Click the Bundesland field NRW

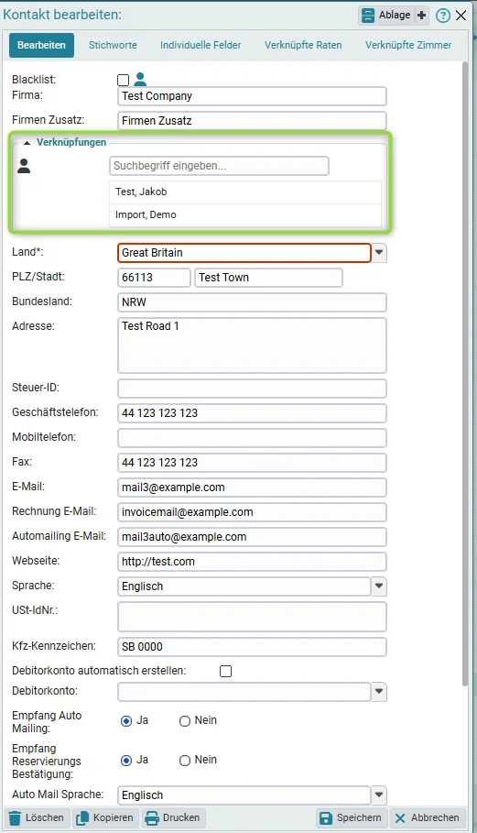(x=252, y=302)
